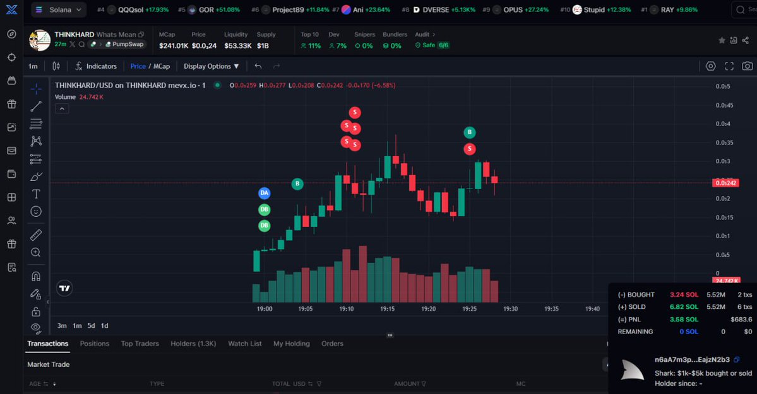Collapse the indicator legend arrow
Viewport: 757px width, 394px height.
pyautogui.click(x=62, y=109)
